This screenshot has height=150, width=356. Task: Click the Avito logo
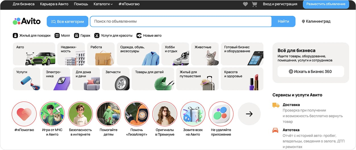point(27,21)
